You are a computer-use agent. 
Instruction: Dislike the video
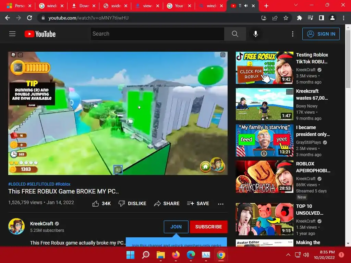point(132,203)
